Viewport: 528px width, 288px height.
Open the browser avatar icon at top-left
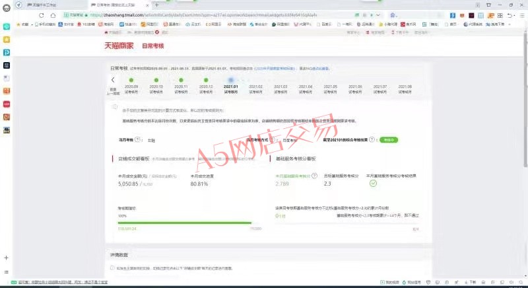6,8
